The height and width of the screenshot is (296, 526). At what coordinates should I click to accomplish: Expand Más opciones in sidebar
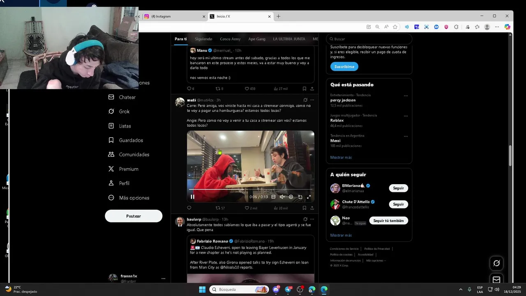(x=129, y=198)
